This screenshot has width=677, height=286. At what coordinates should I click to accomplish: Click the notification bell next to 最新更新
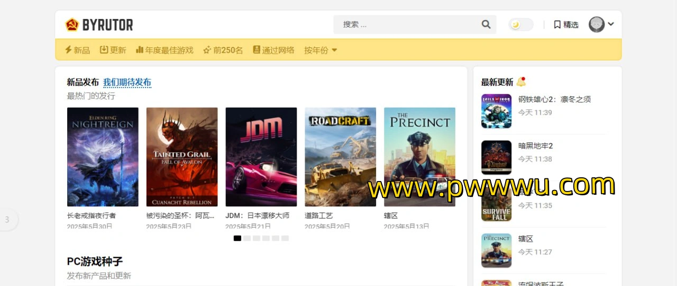[521, 82]
